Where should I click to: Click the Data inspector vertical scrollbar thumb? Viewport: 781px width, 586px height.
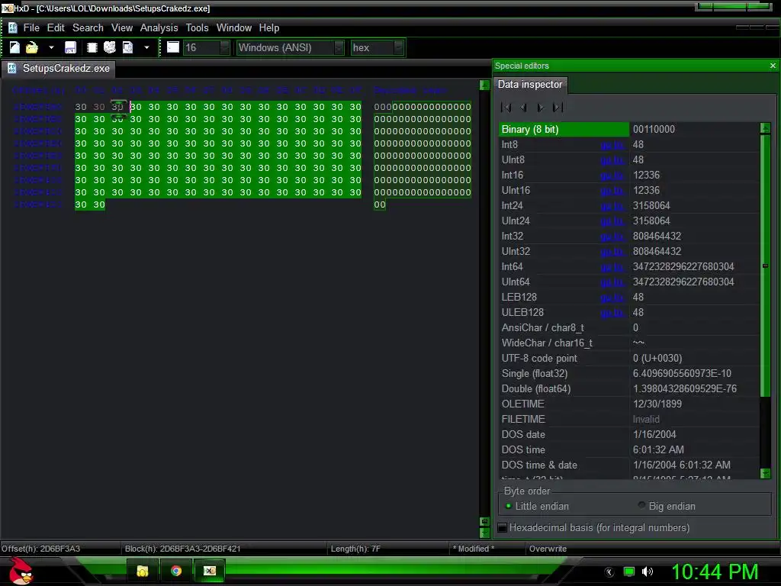click(x=766, y=266)
